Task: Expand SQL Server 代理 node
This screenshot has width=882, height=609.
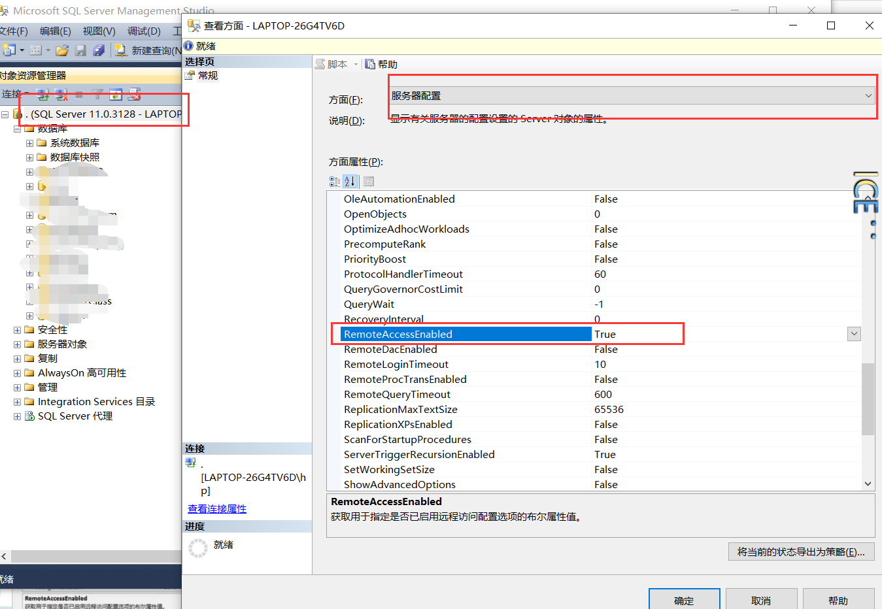Action: click(x=18, y=416)
